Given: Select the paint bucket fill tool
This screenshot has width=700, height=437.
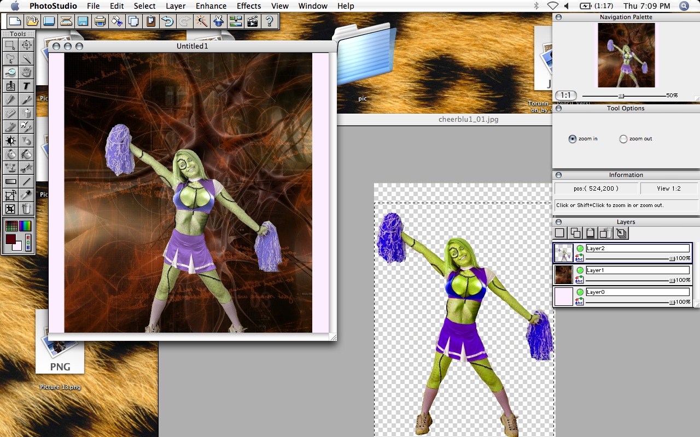Looking at the screenshot, I should click(x=10, y=154).
